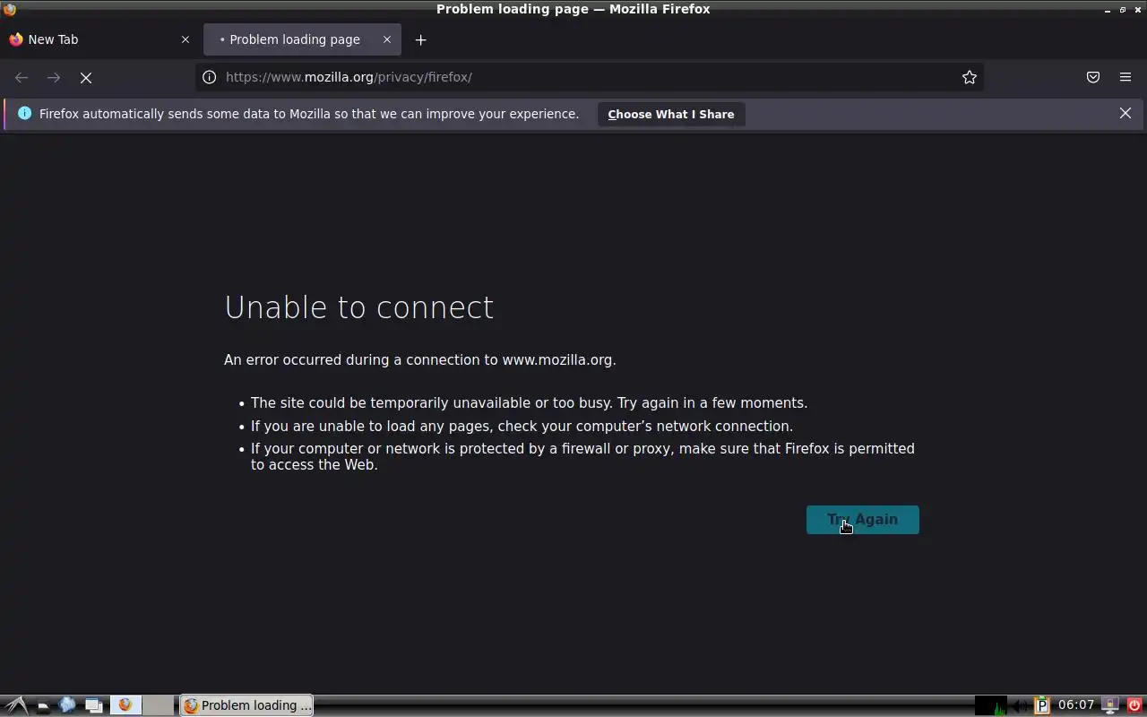Close the Problem loading page tab
Image resolution: width=1147 pixels, height=717 pixels.
pyautogui.click(x=387, y=39)
